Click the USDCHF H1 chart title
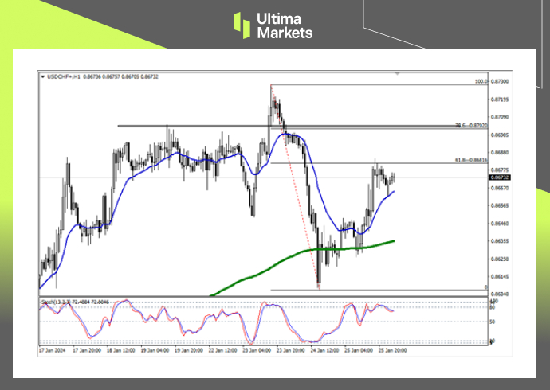Image resolution: width=550 pixels, height=390 pixels. pyautogui.click(x=64, y=76)
